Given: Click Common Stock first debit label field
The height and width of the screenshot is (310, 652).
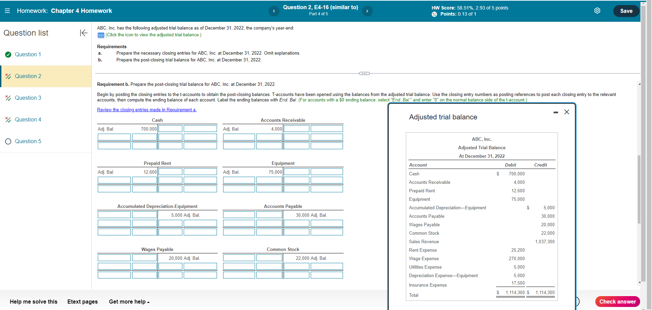Looking at the screenshot, I should 239,258.
